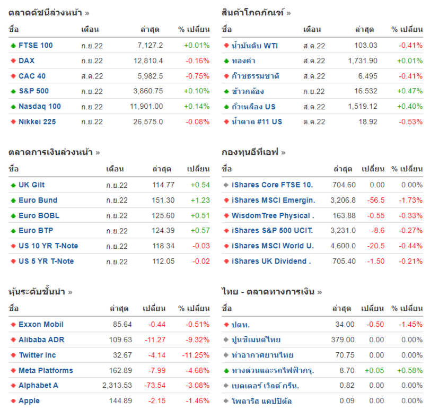Open US 10 YR T-Note link
Viewport: 430px width, 409px height.
(48, 246)
